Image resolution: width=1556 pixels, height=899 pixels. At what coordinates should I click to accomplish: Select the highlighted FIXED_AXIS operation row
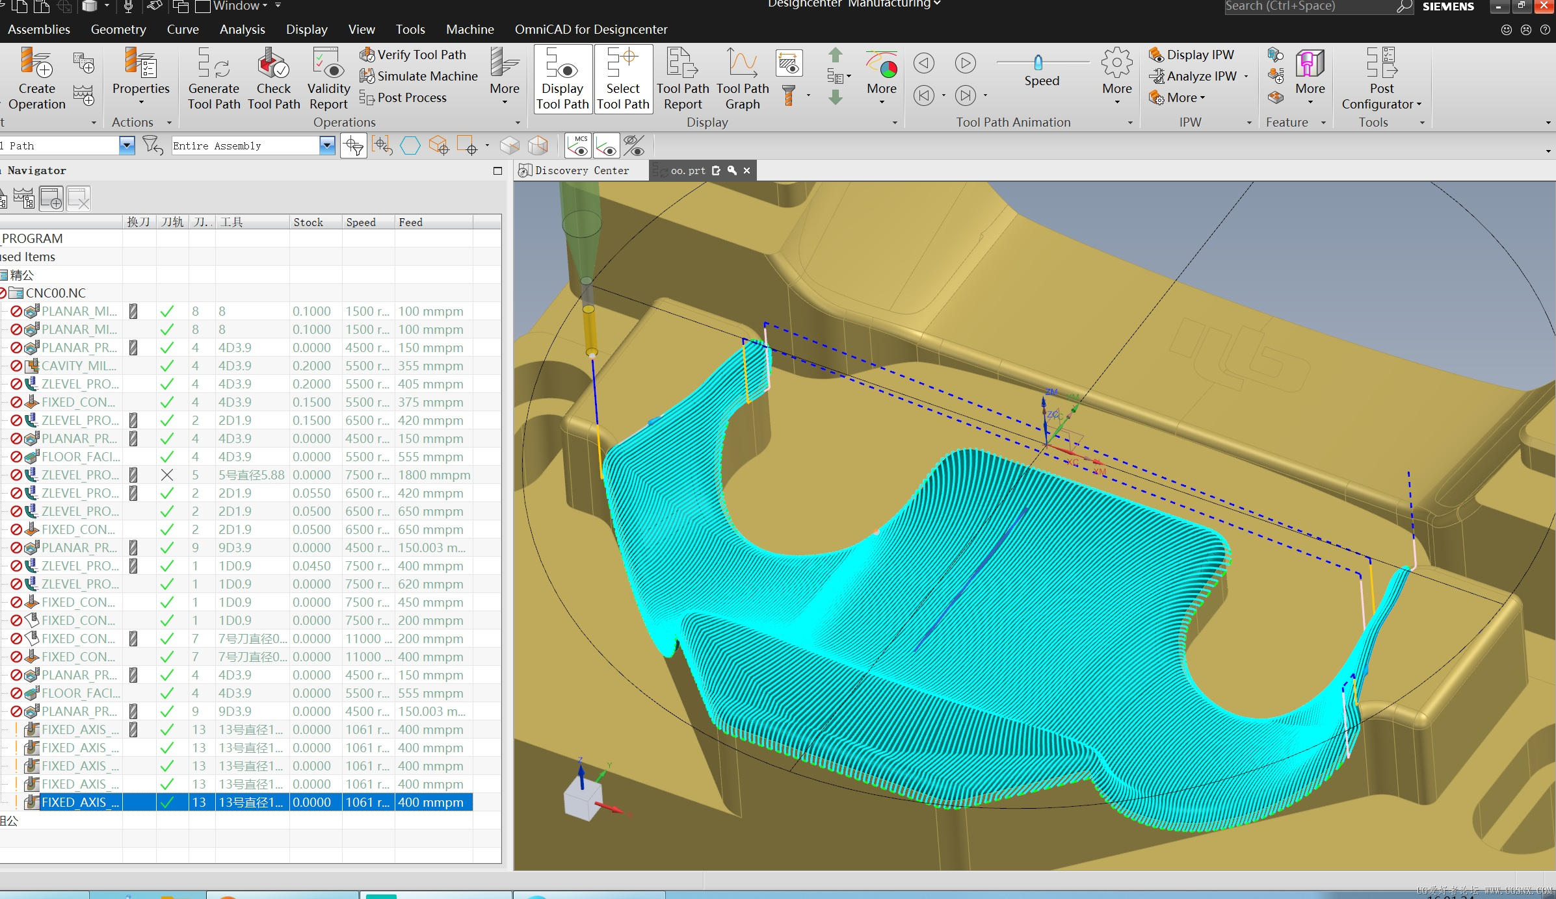point(237,802)
